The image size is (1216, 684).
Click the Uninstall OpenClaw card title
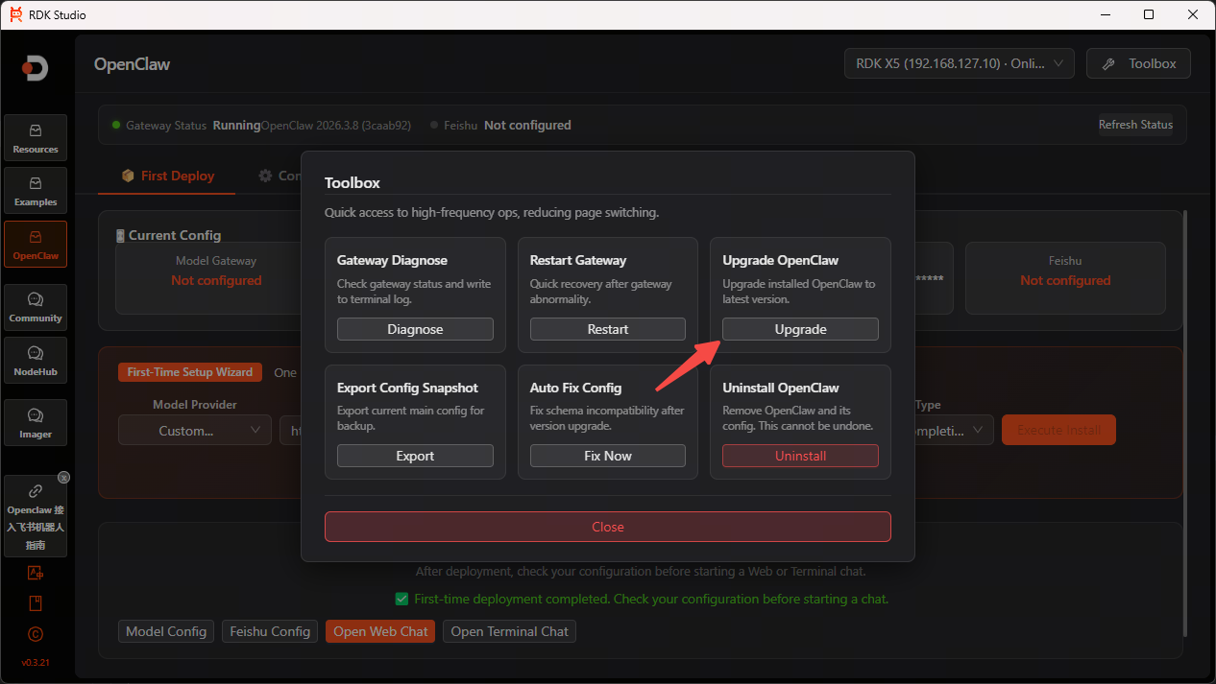[x=780, y=388]
